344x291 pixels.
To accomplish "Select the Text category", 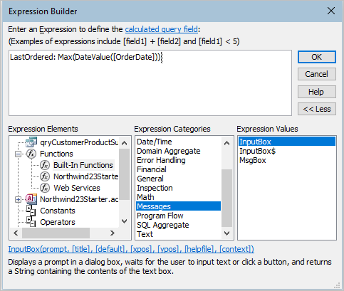I will (x=178, y=234).
